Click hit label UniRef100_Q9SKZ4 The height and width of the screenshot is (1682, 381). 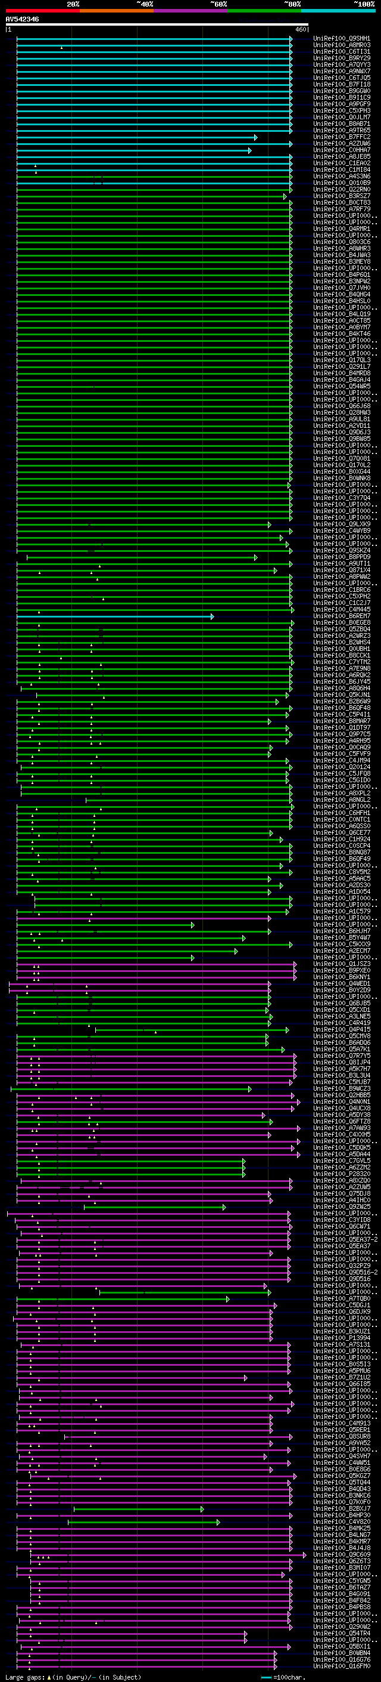click(342, 551)
